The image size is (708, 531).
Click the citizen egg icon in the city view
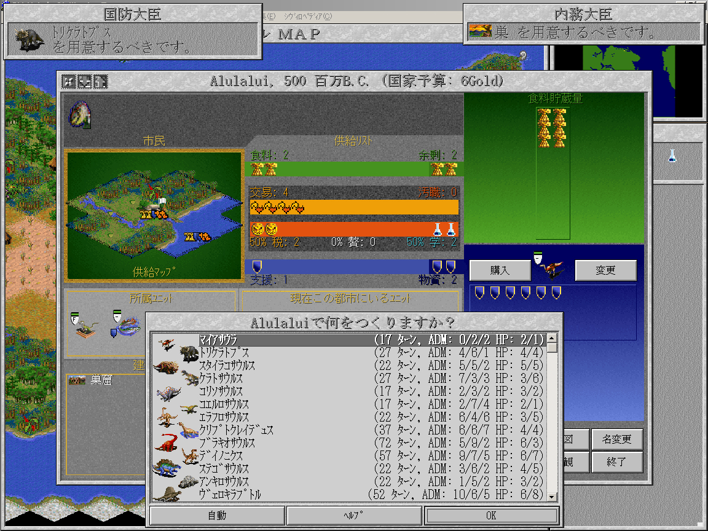[x=81, y=115]
